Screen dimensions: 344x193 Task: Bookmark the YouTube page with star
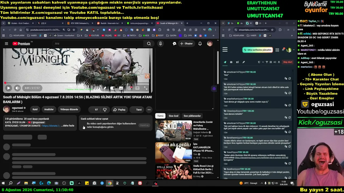(x=74, y=30)
